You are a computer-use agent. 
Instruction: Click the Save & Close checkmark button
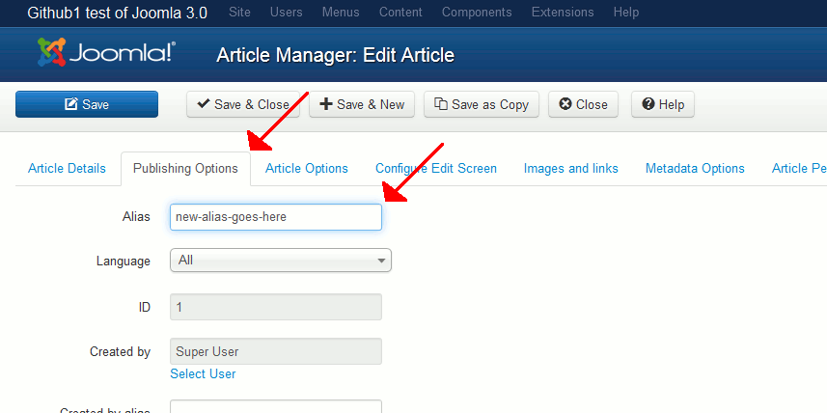[x=243, y=104]
